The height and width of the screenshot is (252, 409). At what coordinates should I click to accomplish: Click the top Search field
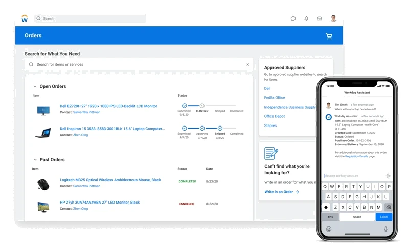90,19
